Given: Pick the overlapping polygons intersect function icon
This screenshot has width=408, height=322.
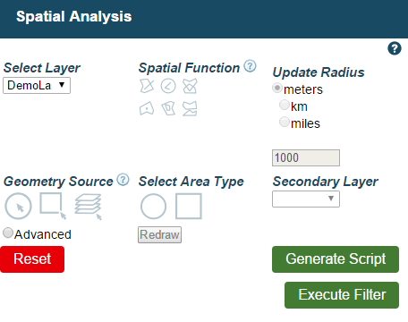Looking at the screenshot, I should click(190, 86).
